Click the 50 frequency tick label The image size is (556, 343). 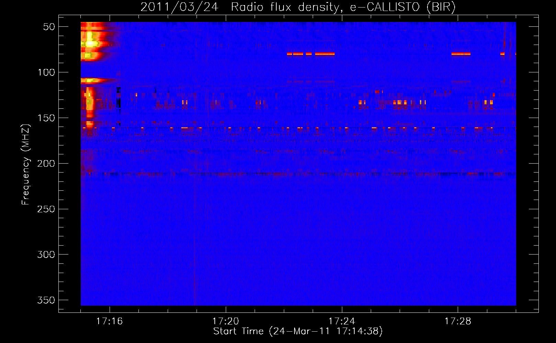49,27
